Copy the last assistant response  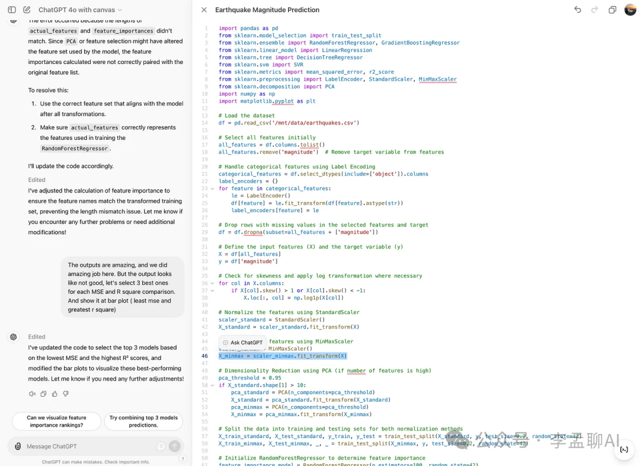pos(43,394)
